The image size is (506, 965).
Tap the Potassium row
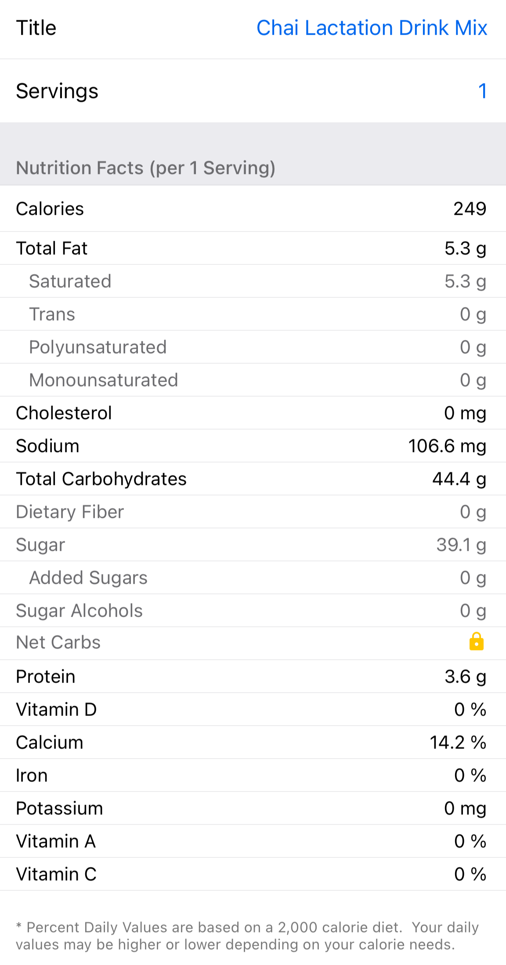click(x=253, y=809)
